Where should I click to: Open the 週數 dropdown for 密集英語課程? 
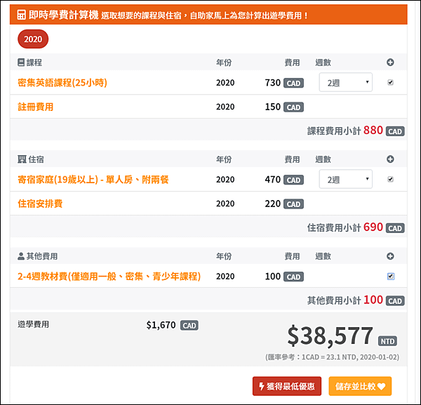click(345, 82)
